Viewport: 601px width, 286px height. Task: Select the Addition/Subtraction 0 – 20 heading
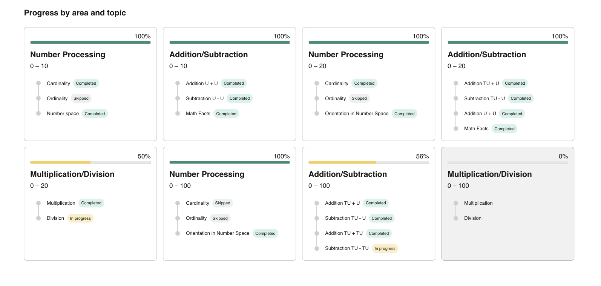pyautogui.click(x=486, y=55)
